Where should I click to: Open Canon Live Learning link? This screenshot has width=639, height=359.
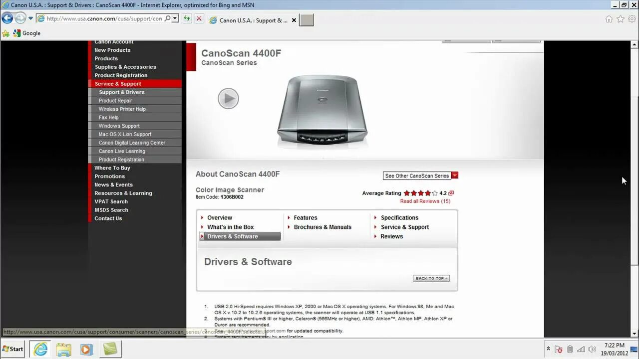(122, 151)
